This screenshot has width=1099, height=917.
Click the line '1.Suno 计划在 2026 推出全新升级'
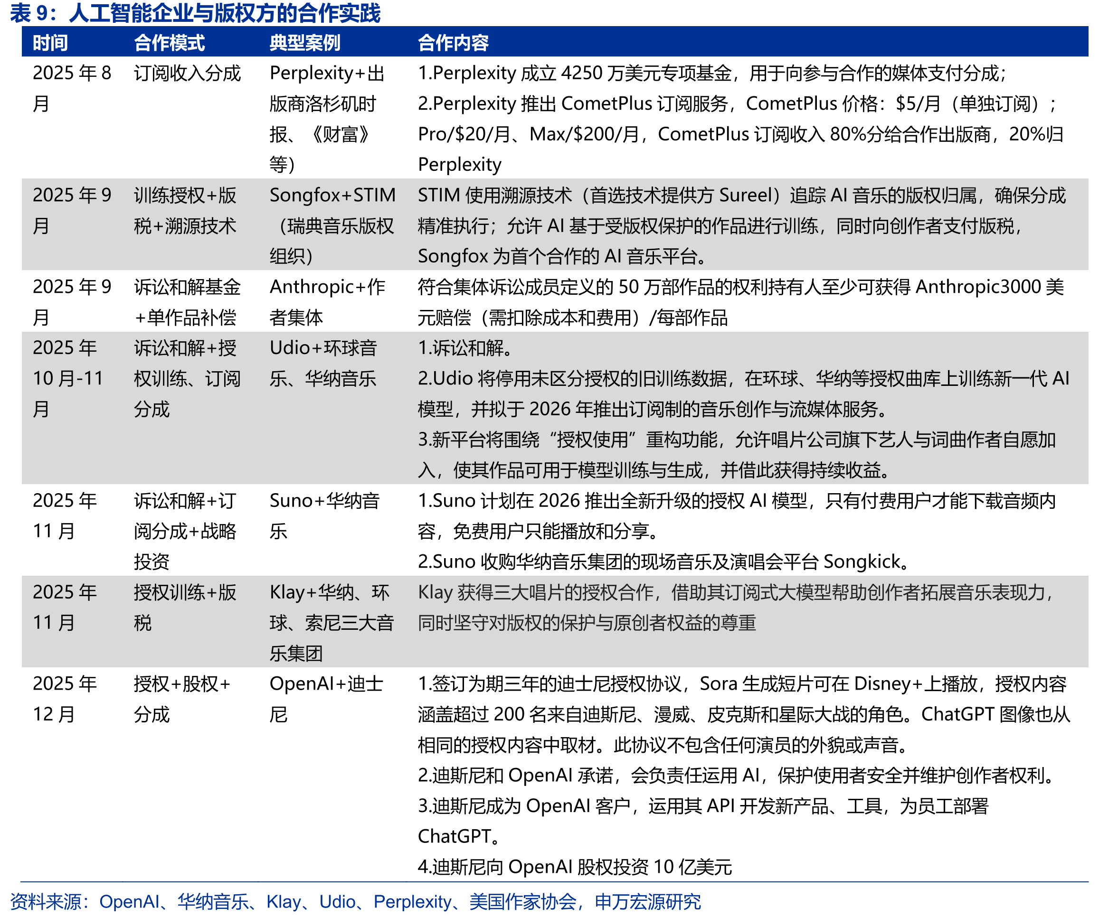737,501
